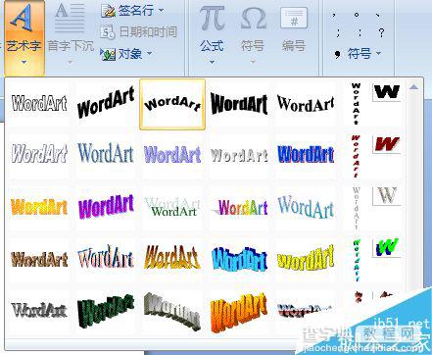The width and height of the screenshot is (432, 355).
Task: Choose italic outlined shadow WordArt style
Action: (39, 154)
